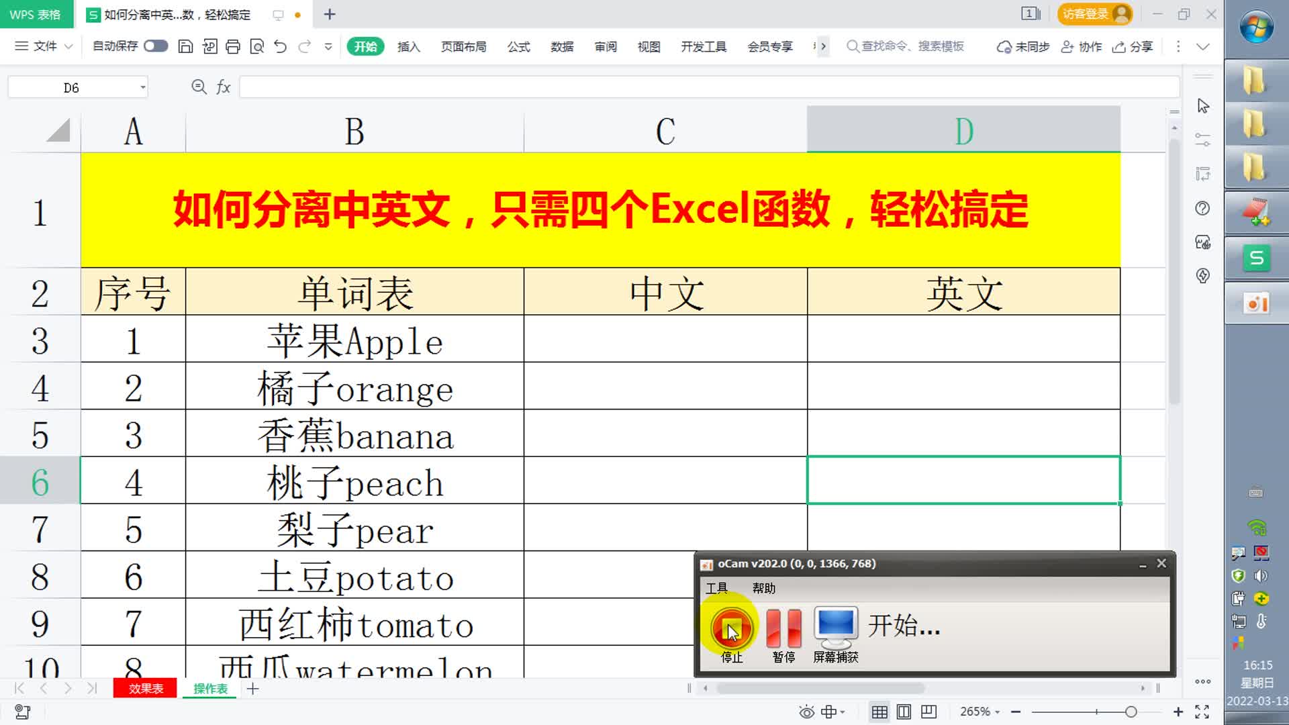Enable eye protection mode in status bar

(805, 712)
